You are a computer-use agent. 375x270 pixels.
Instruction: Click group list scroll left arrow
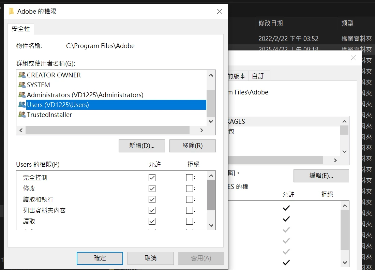point(21,130)
